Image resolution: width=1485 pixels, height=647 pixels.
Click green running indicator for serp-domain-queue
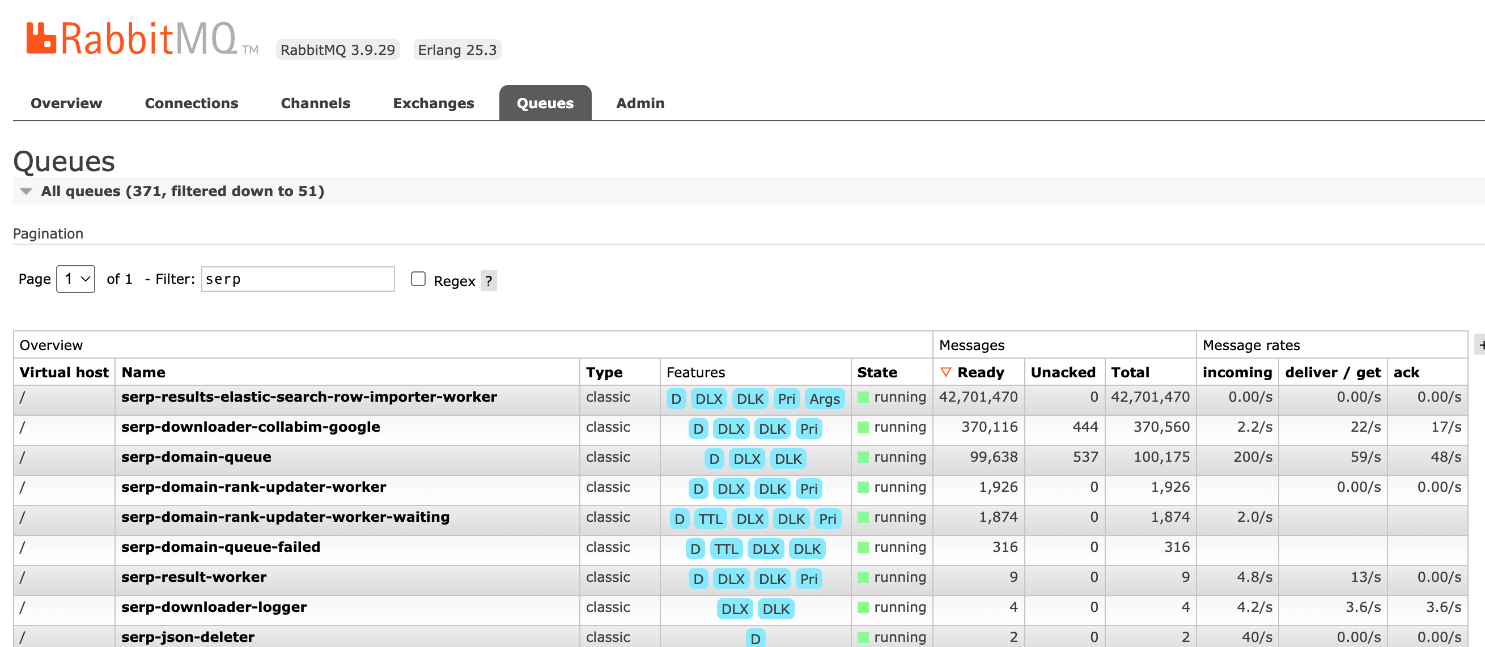click(863, 457)
